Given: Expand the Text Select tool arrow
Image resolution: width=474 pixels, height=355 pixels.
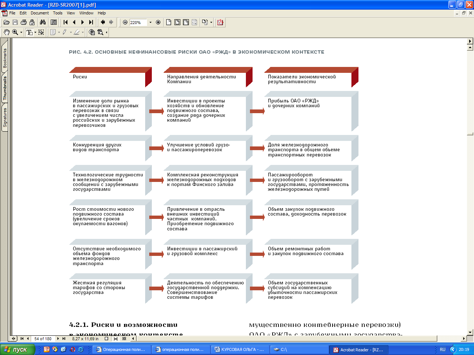Looking at the screenshot, I should [x=35, y=33].
